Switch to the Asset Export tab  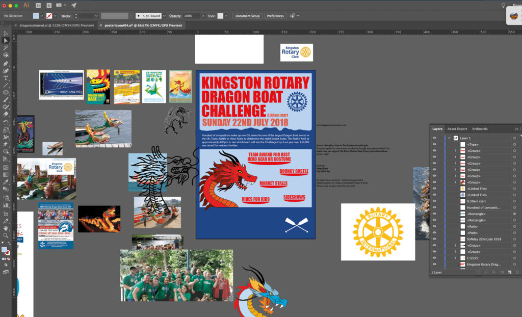tap(457, 129)
